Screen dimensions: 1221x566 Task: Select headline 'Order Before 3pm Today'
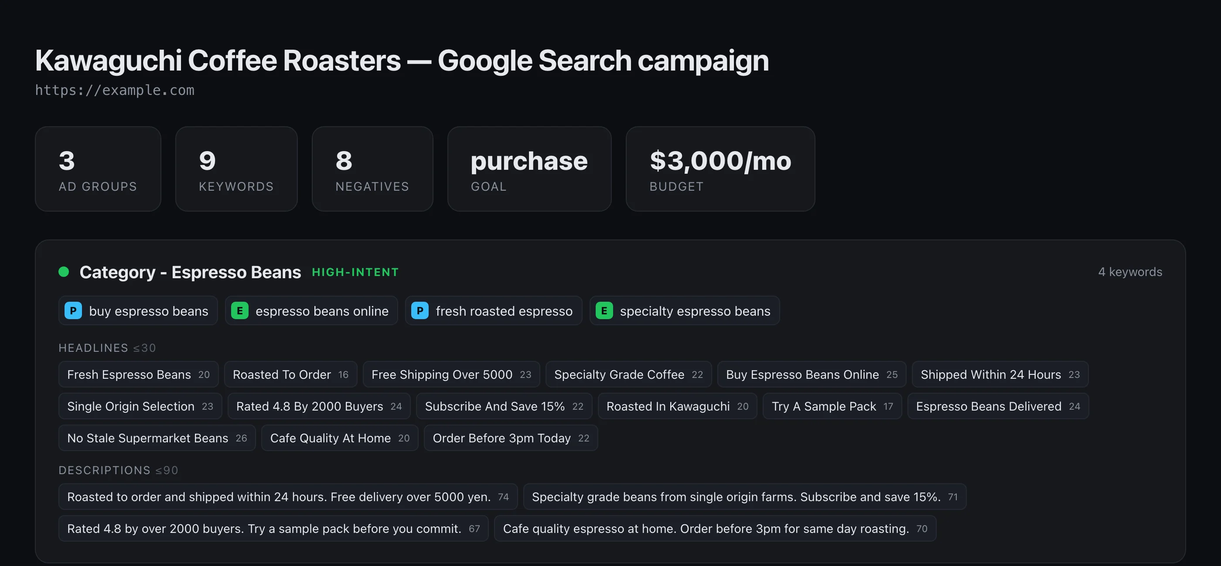tap(511, 438)
